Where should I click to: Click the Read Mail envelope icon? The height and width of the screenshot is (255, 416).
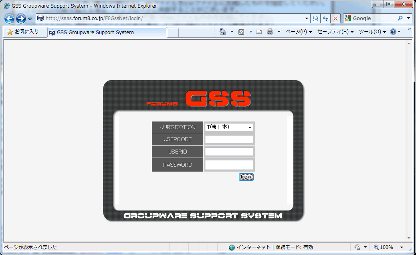click(x=259, y=32)
